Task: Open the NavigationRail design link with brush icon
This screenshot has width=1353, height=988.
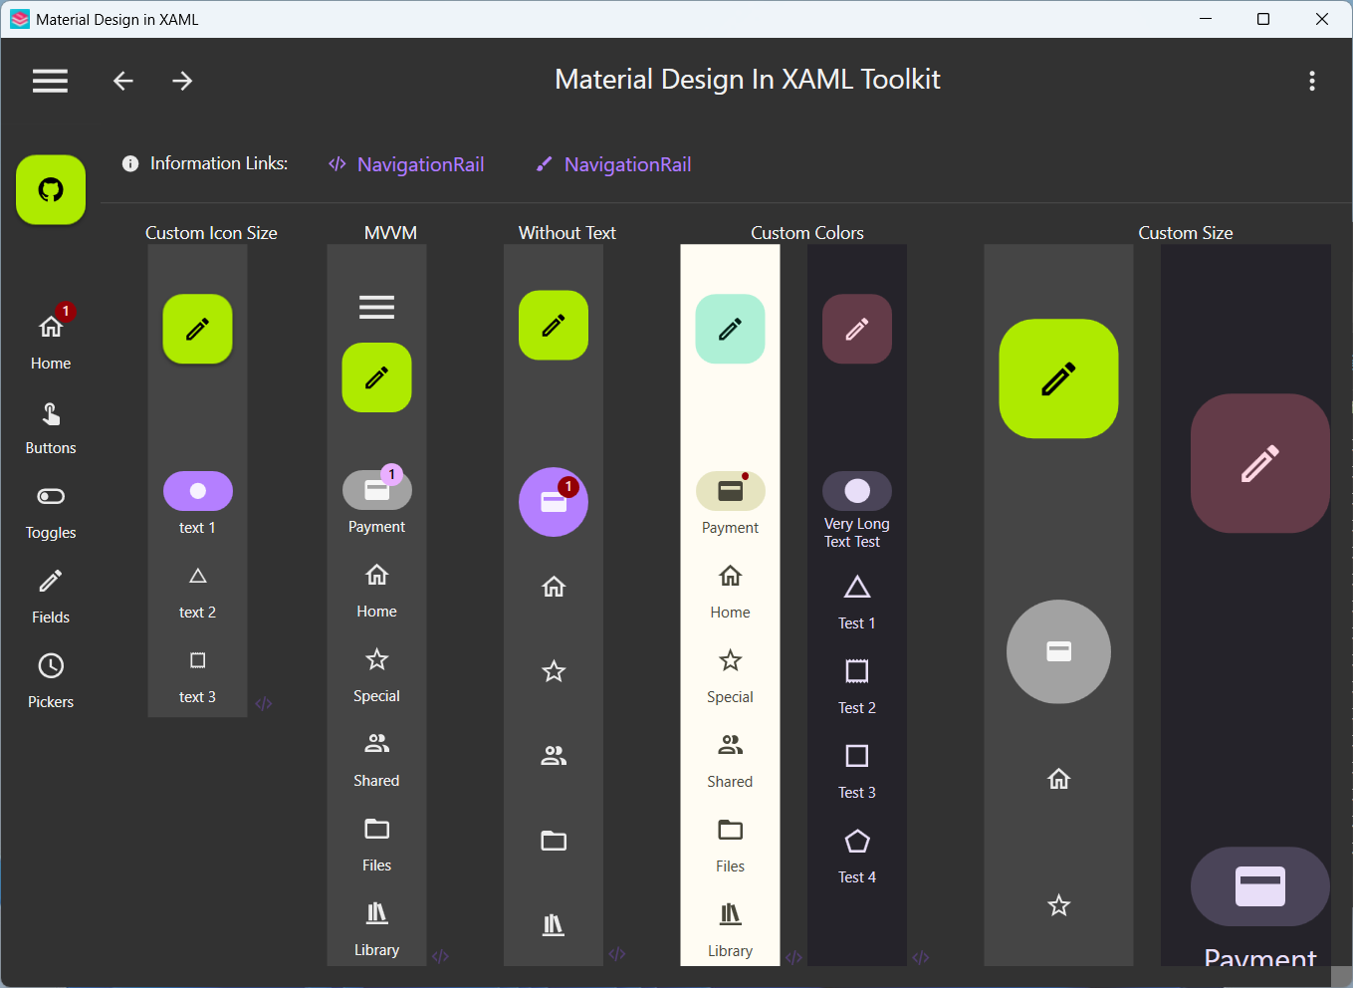Action: coord(613,164)
